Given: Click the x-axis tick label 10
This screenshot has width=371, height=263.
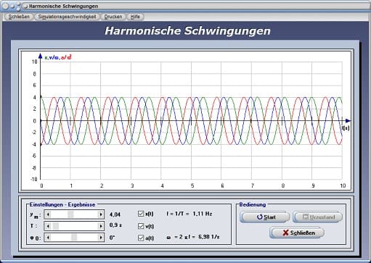Looking at the screenshot, I should (343, 185).
